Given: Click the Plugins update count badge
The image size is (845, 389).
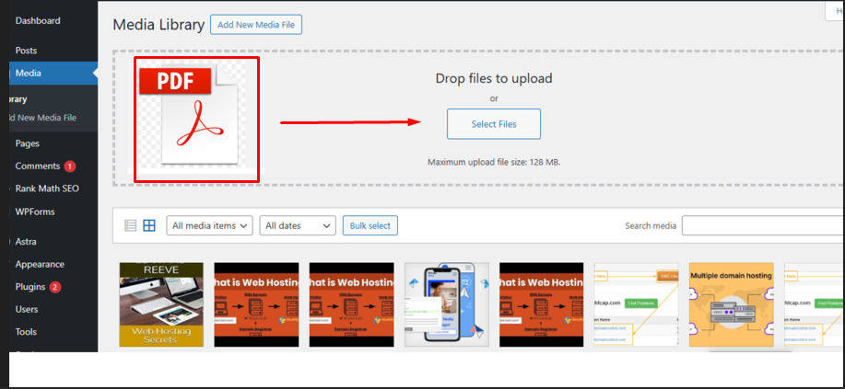Looking at the screenshot, I should [x=55, y=287].
